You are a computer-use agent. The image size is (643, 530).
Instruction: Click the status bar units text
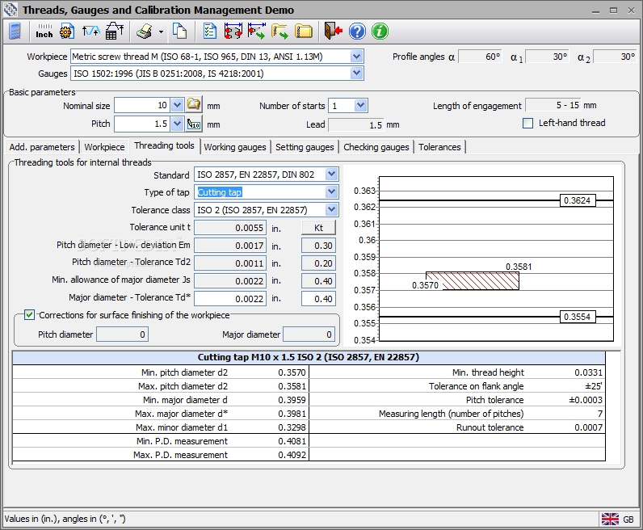(65, 519)
